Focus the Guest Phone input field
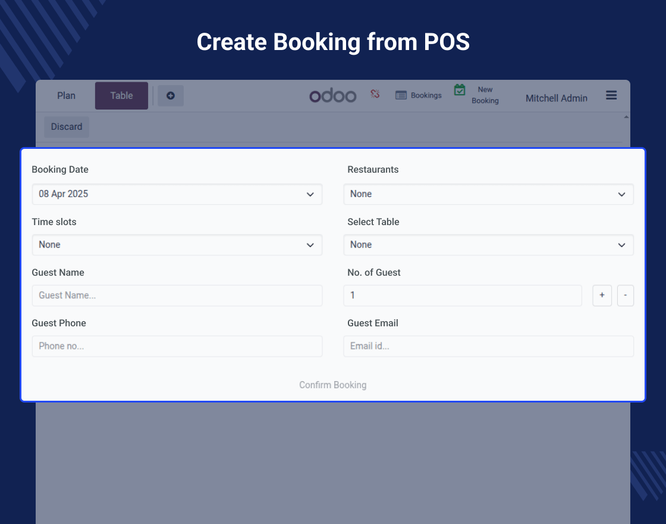 177,346
